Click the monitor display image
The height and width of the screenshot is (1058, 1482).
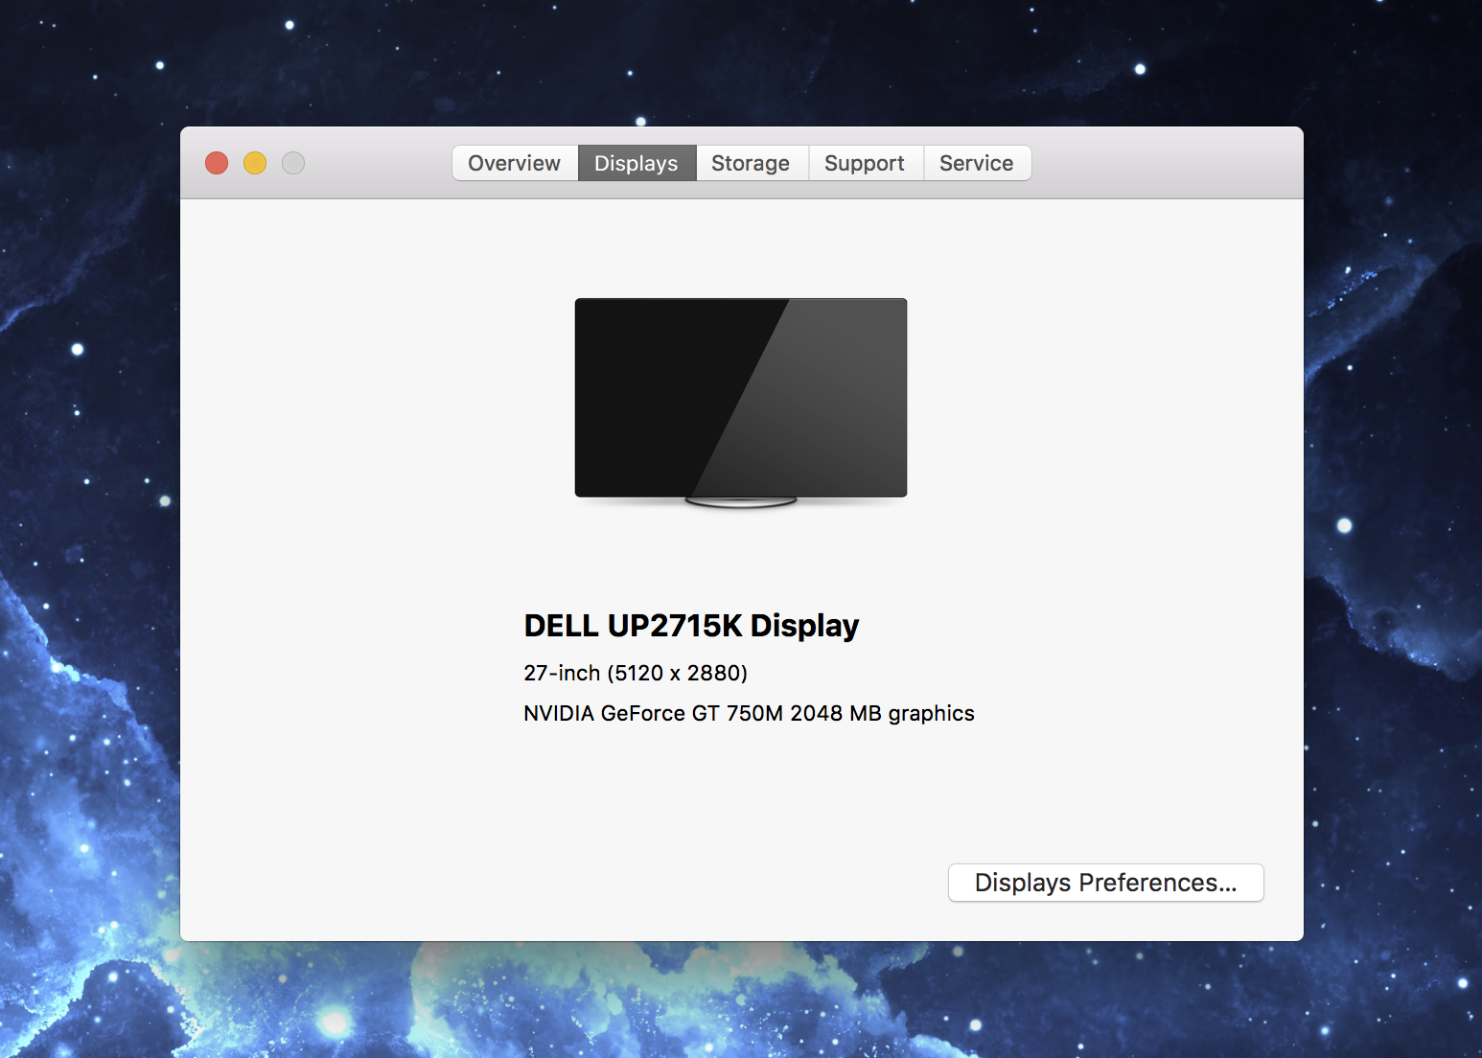741,402
